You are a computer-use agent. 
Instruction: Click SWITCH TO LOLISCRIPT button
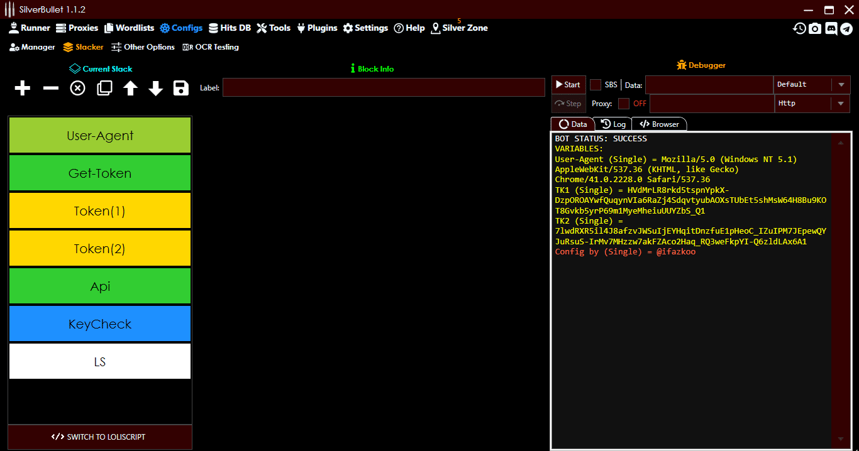pos(99,437)
